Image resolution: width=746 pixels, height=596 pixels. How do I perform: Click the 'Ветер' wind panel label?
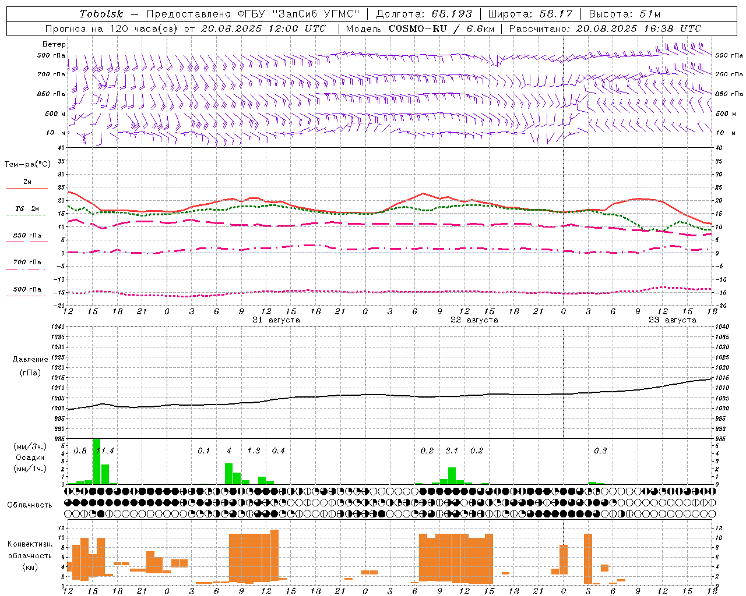(x=54, y=44)
